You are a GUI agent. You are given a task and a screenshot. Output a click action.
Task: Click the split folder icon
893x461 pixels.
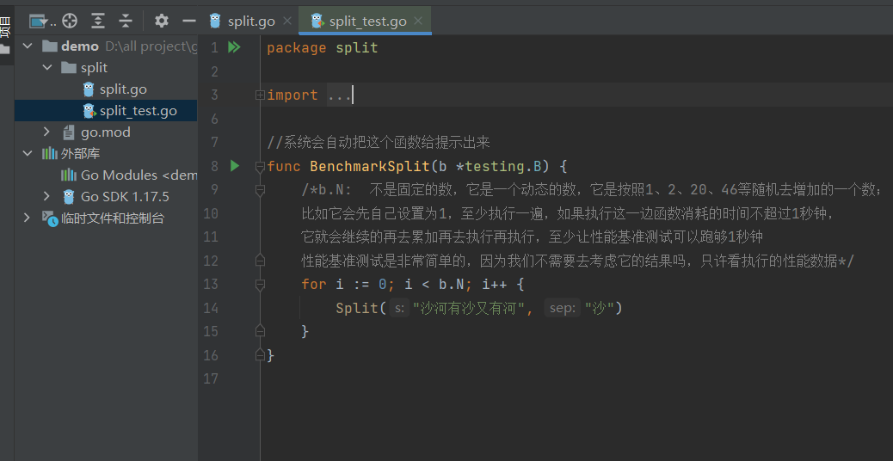(69, 68)
